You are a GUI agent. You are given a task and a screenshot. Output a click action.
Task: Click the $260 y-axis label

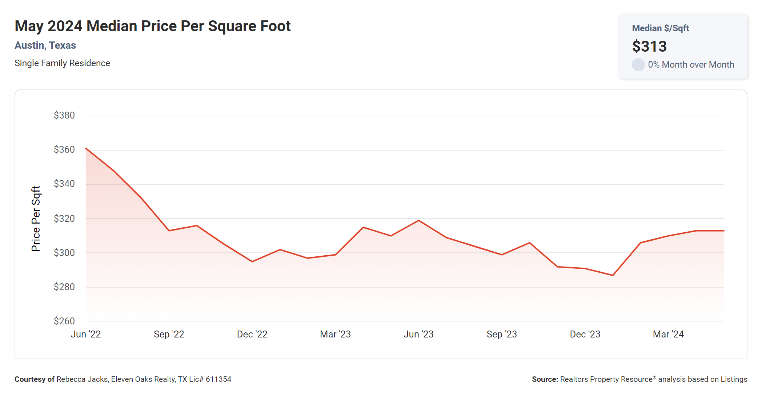coord(64,321)
